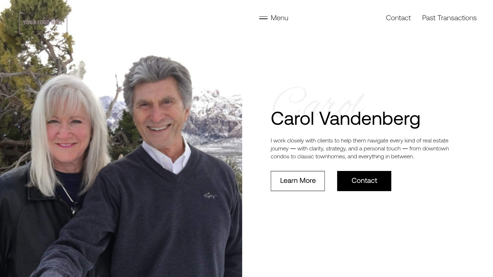The image size is (493, 277).
Task: Go to Contact in the top navigation
Action: [x=398, y=18]
